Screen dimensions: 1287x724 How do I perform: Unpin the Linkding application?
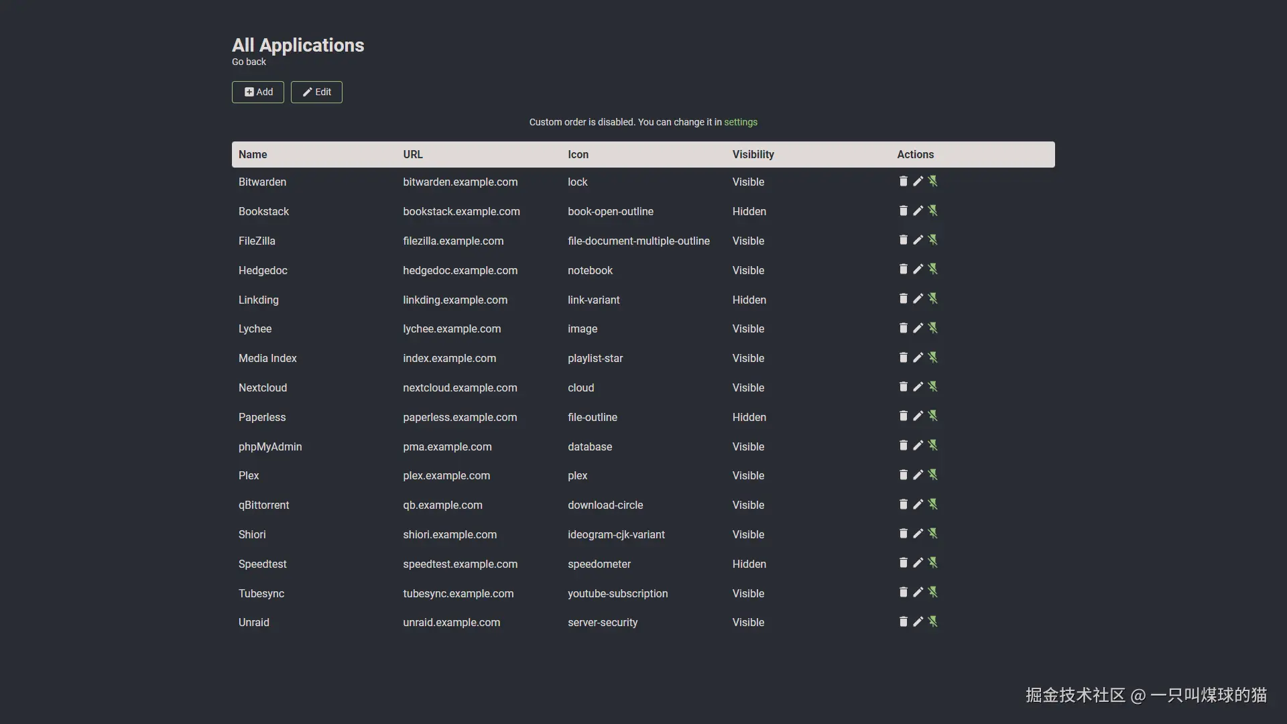tap(932, 299)
